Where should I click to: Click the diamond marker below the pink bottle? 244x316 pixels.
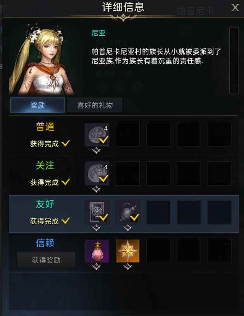pos(96,267)
